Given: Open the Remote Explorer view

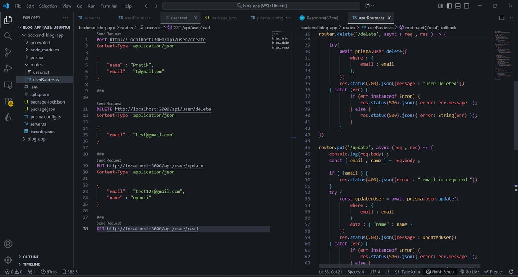Looking at the screenshot, I should 8,85.
